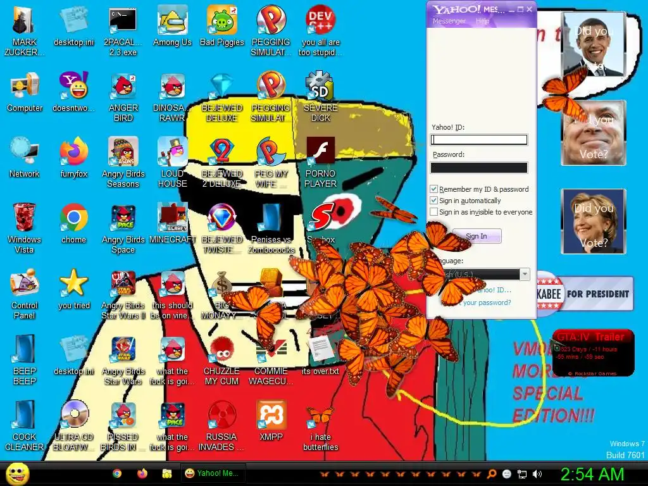
Task: Select the Network desktop icon
Action: click(25, 158)
